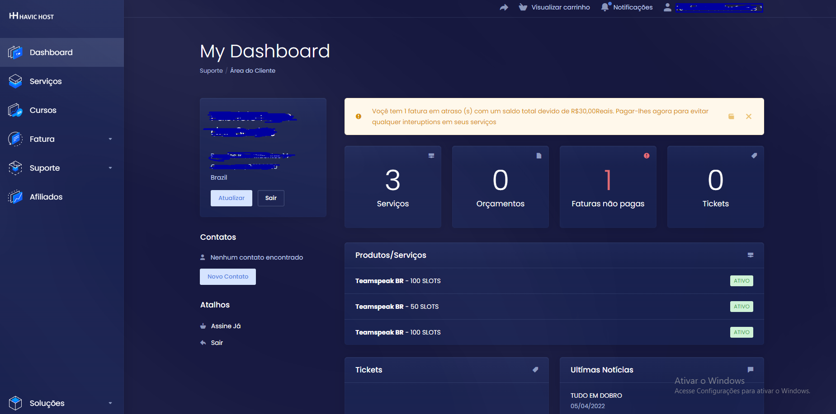
Task: Click the user profile icon in top bar
Action: [667, 7]
